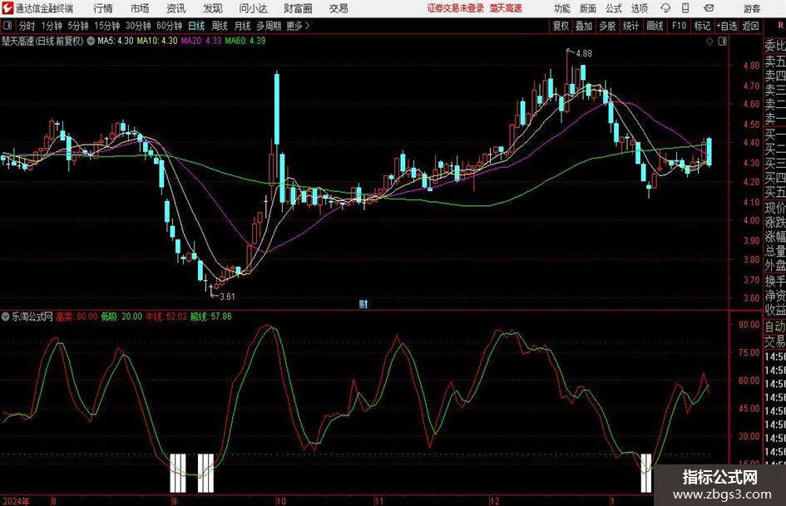Click the month 12 marker on time axis
The width and height of the screenshot is (786, 506).
click(x=495, y=501)
